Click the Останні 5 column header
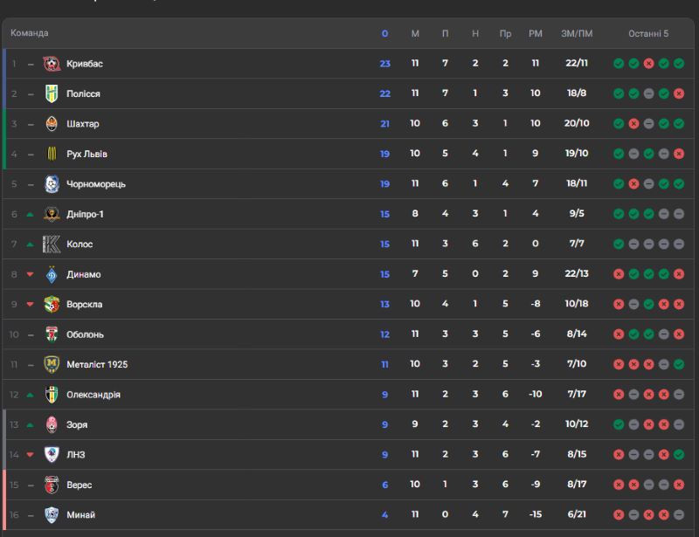 [x=648, y=34]
